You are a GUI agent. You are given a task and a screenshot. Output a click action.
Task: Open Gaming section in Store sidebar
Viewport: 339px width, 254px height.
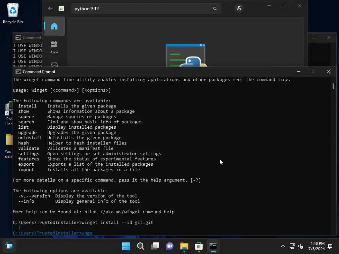point(54,64)
